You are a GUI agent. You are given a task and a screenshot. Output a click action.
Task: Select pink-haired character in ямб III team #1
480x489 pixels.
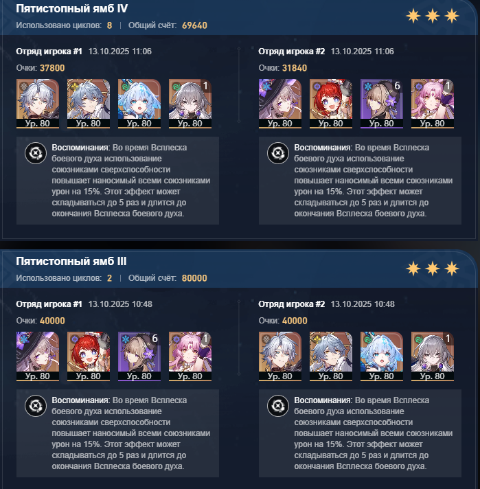(x=190, y=356)
